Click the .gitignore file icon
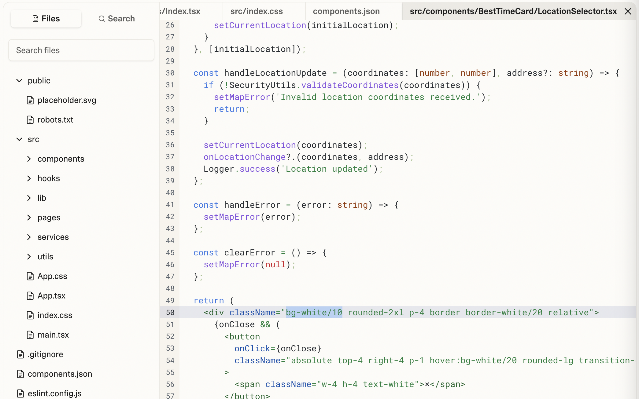 [x=20, y=354]
